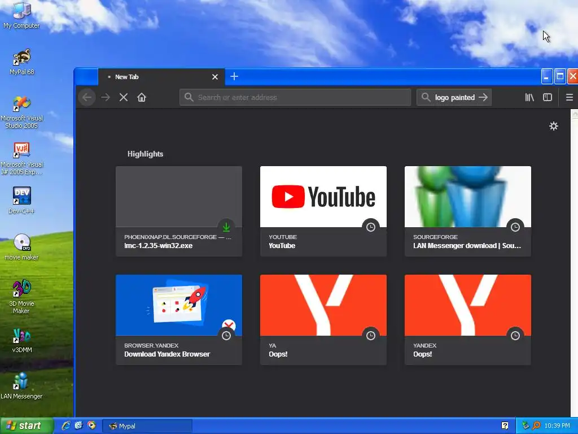This screenshot has height=434, width=578.
Task: Launch Windows Media Player from quick launch
Action: coord(91,426)
